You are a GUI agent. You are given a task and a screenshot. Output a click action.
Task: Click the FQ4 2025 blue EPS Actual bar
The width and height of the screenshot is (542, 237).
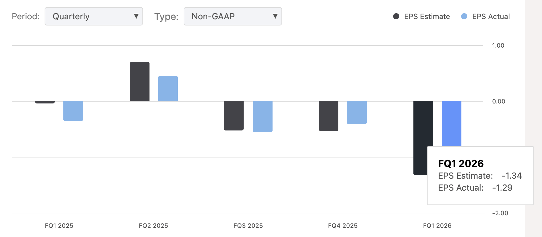(x=357, y=112)
